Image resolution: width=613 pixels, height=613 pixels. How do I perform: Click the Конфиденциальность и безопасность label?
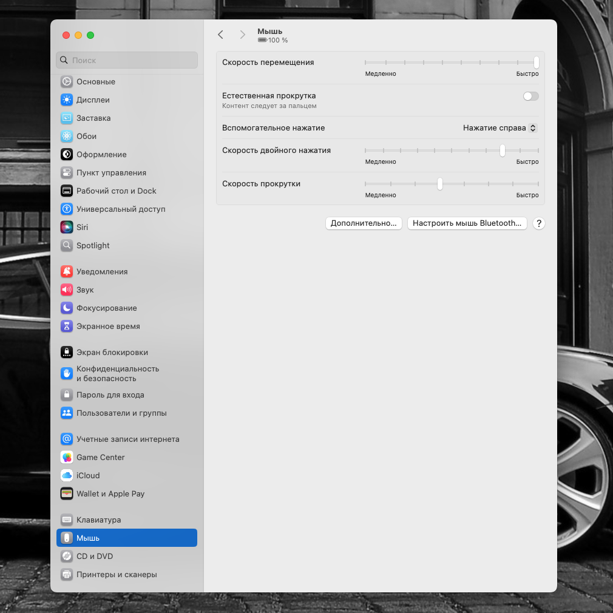coord(118,374)
